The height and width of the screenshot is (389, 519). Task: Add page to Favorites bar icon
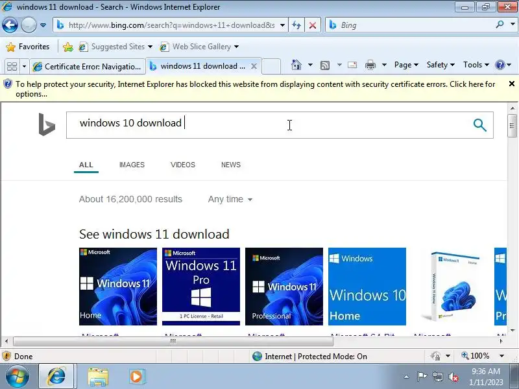tap(68, 47)
